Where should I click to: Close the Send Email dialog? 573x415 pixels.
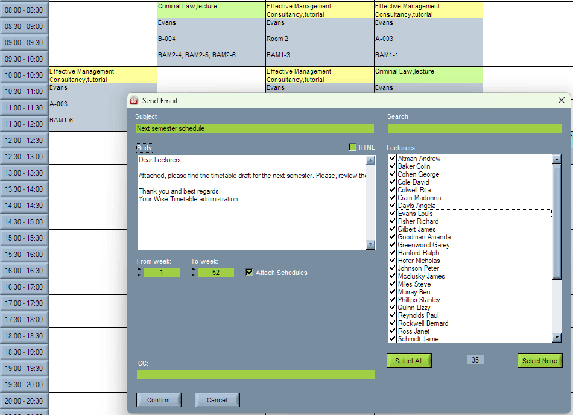tap(562, 100)
